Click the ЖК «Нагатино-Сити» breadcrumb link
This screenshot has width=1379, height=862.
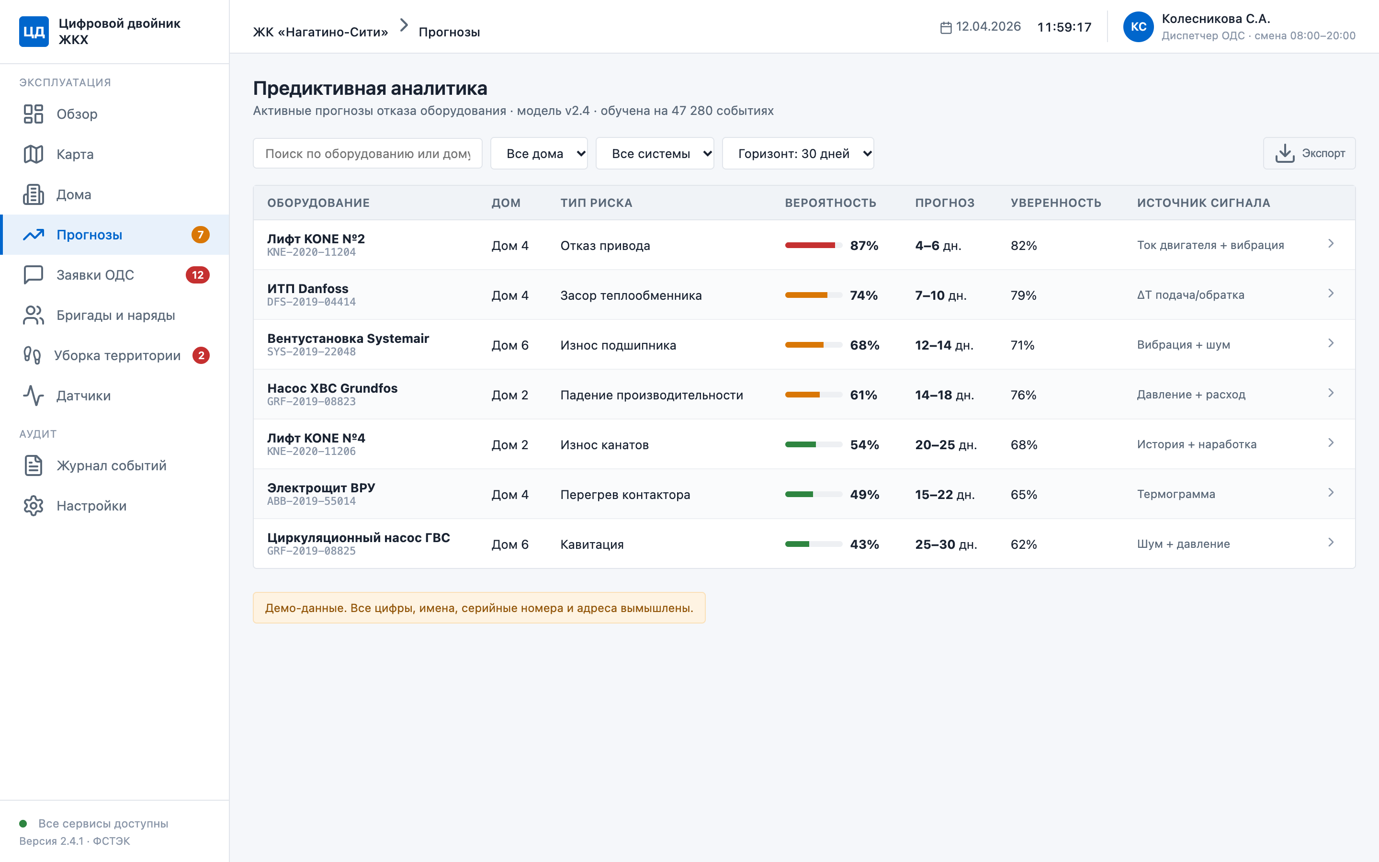click(x=320, y=32)
